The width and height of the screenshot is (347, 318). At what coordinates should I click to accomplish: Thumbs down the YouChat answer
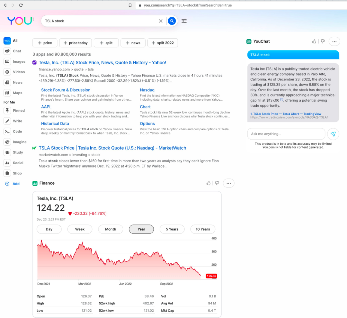[323, 41]
